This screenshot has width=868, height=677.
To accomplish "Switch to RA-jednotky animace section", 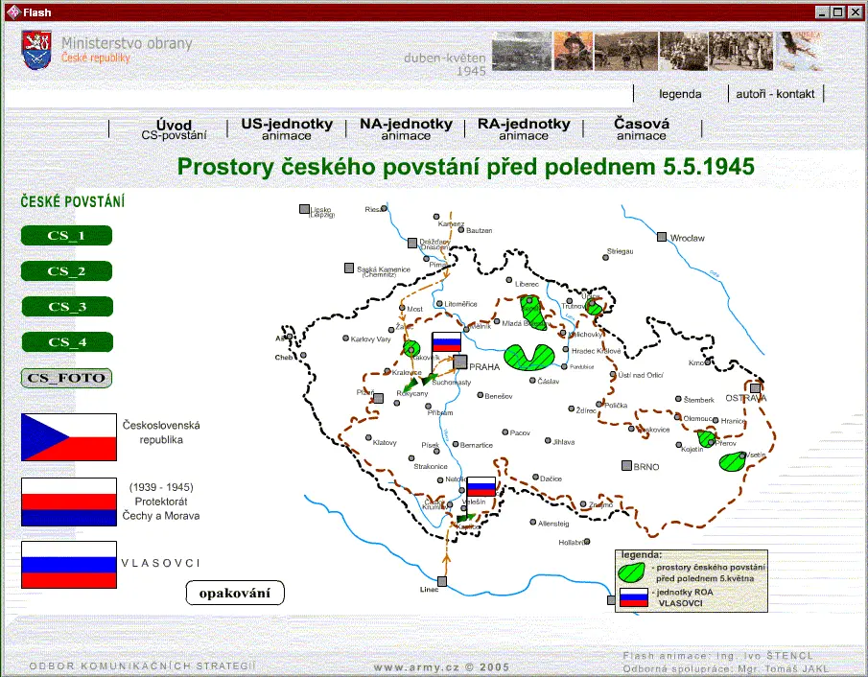I will pos(524,129).
